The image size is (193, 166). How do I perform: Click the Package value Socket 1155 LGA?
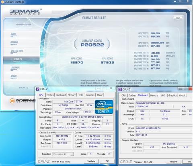pos(73,109)
